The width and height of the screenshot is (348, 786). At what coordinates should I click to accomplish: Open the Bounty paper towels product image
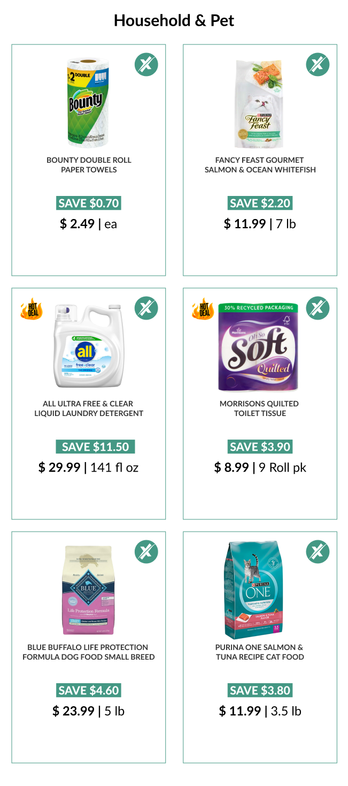(x=88, y=103)
